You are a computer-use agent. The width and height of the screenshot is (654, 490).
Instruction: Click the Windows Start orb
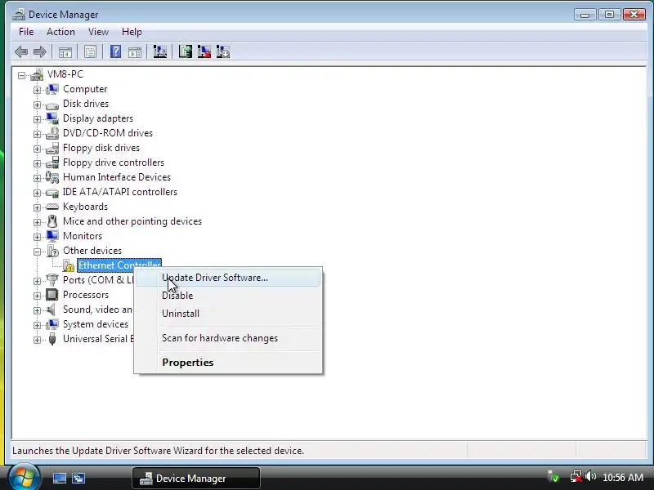[x=24, y=477]
